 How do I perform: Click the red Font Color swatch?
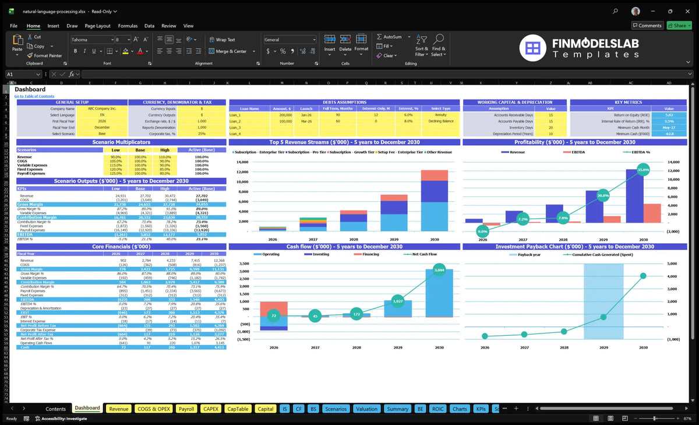coord(140,51)
